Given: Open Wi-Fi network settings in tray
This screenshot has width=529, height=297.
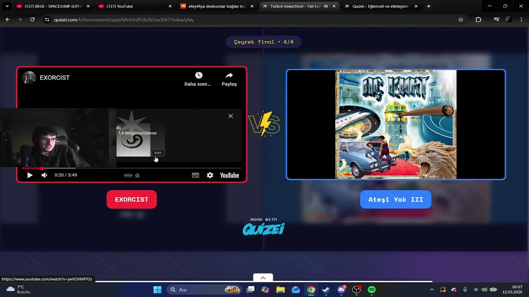Looking at the screenshot, I should [x=476, y=290].
